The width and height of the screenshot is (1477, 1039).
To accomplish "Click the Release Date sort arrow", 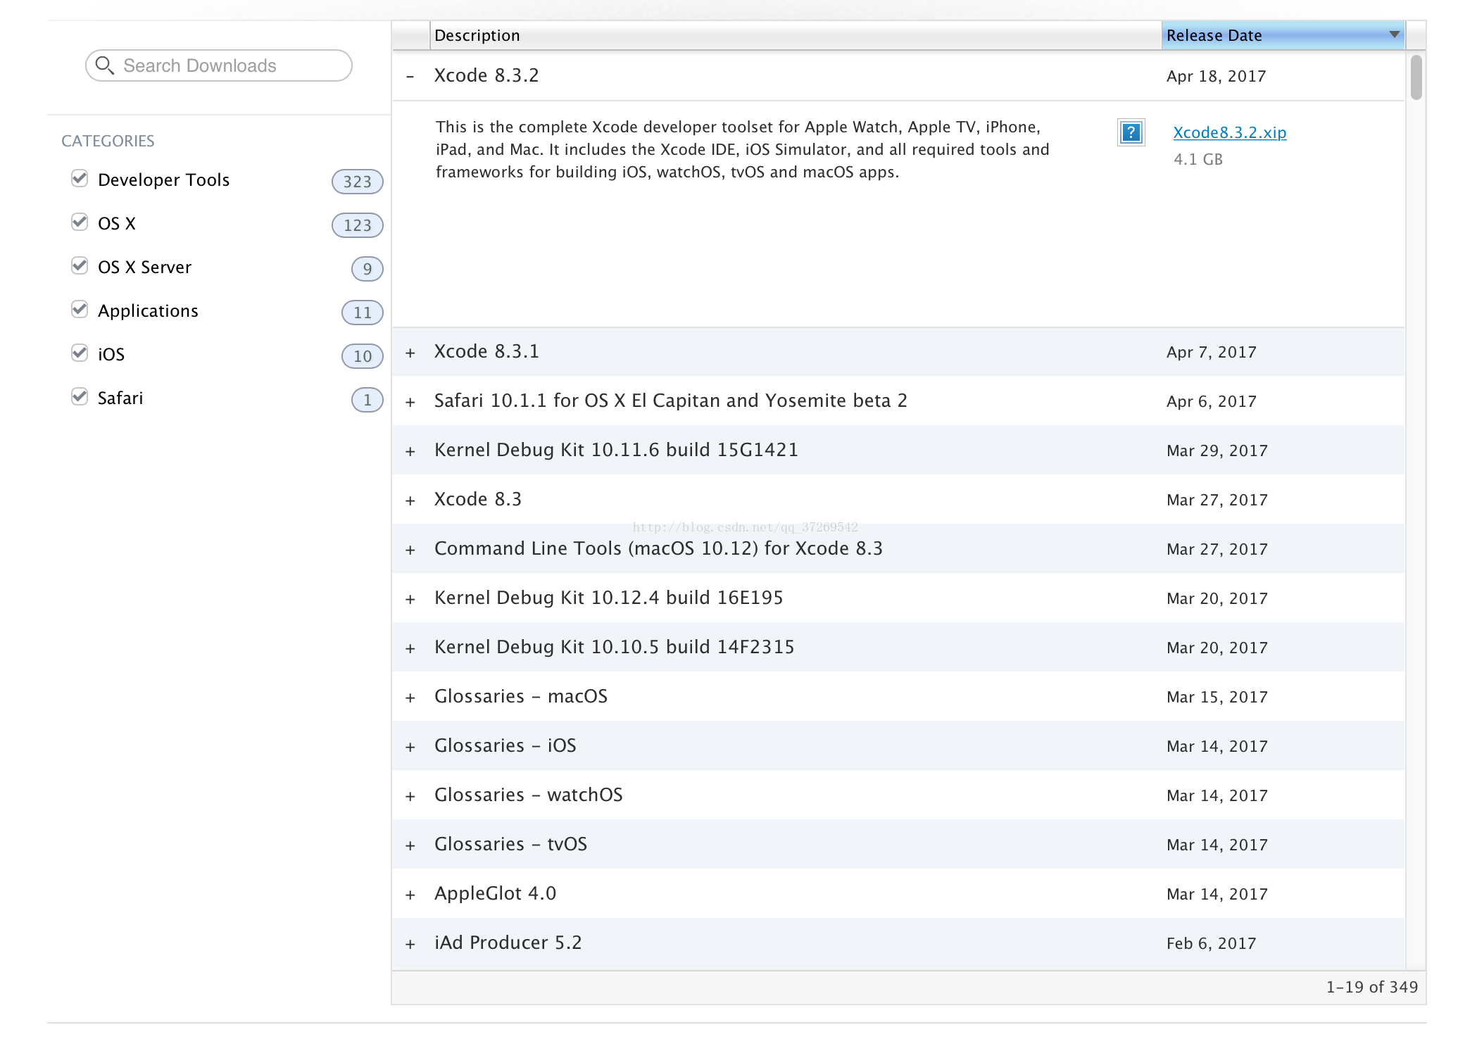I will (x=1394, y=34).
